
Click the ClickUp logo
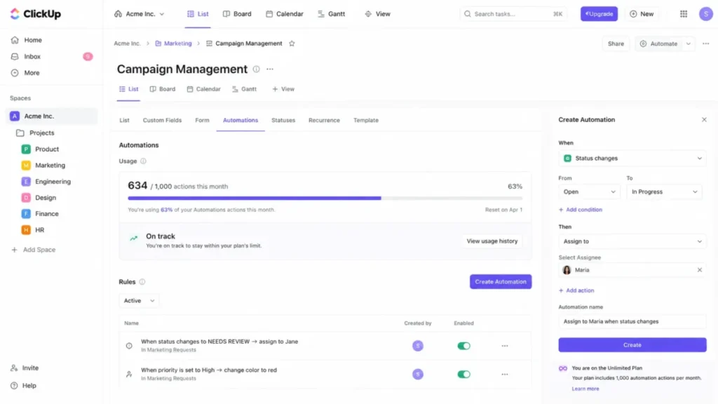click(x=35, y=14)
